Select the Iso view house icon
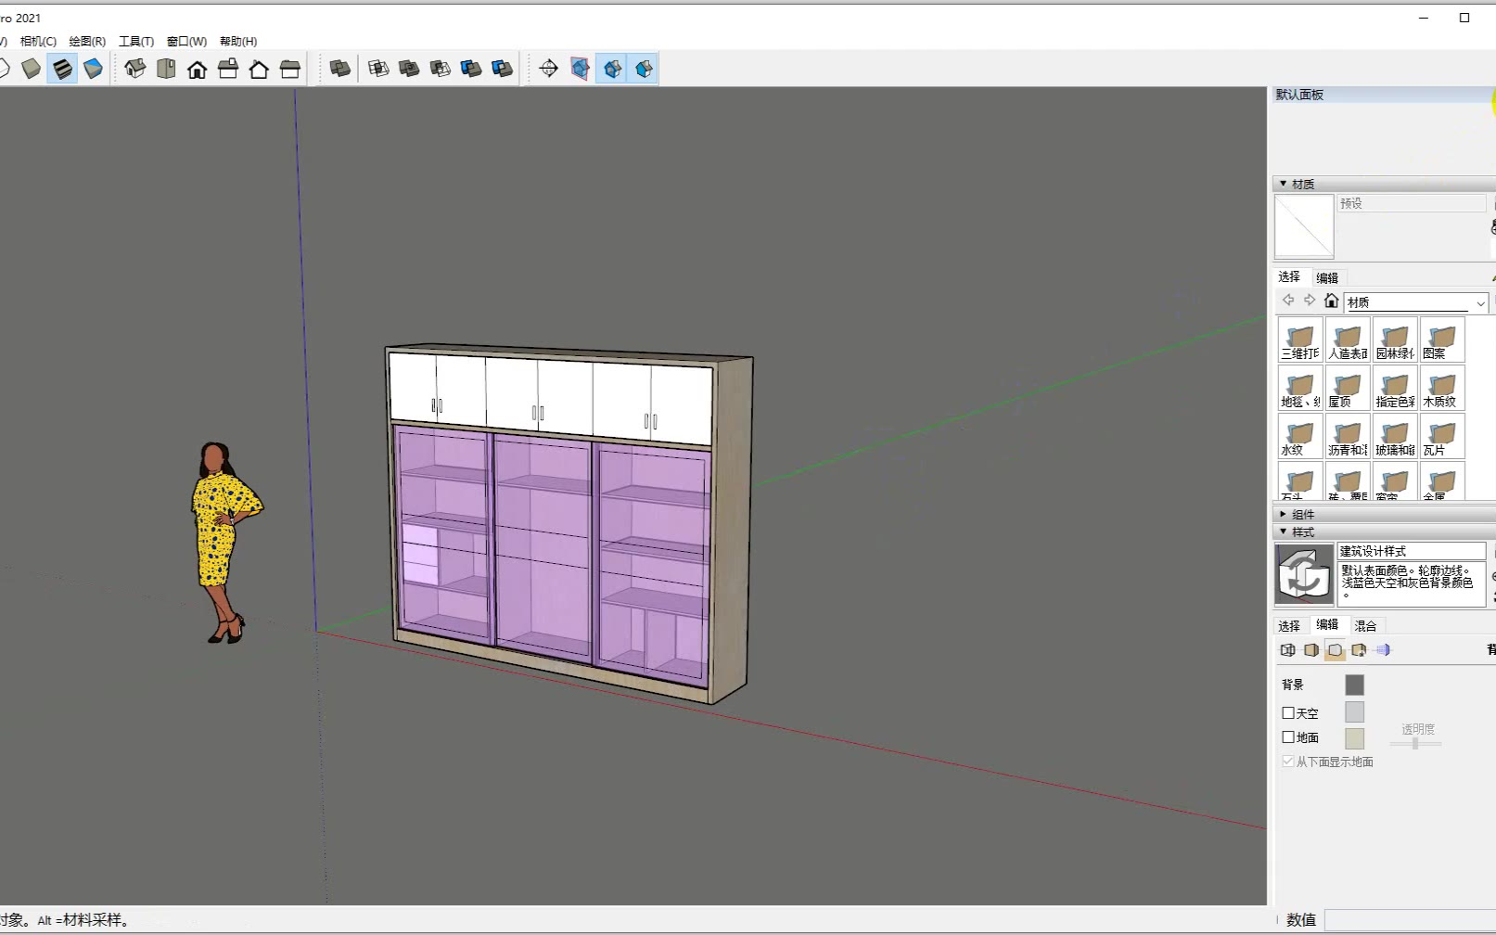 pos(135,69)
